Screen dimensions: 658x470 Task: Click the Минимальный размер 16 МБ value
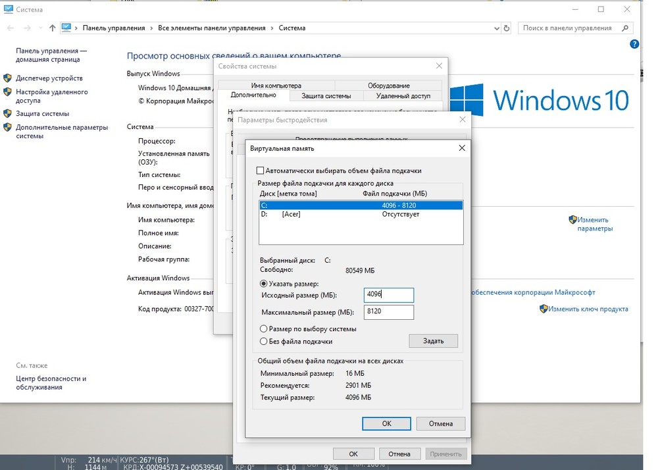pos(355,373)
